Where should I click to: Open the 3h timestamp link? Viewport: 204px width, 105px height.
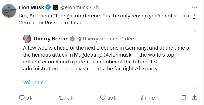(x=95, y=7)
